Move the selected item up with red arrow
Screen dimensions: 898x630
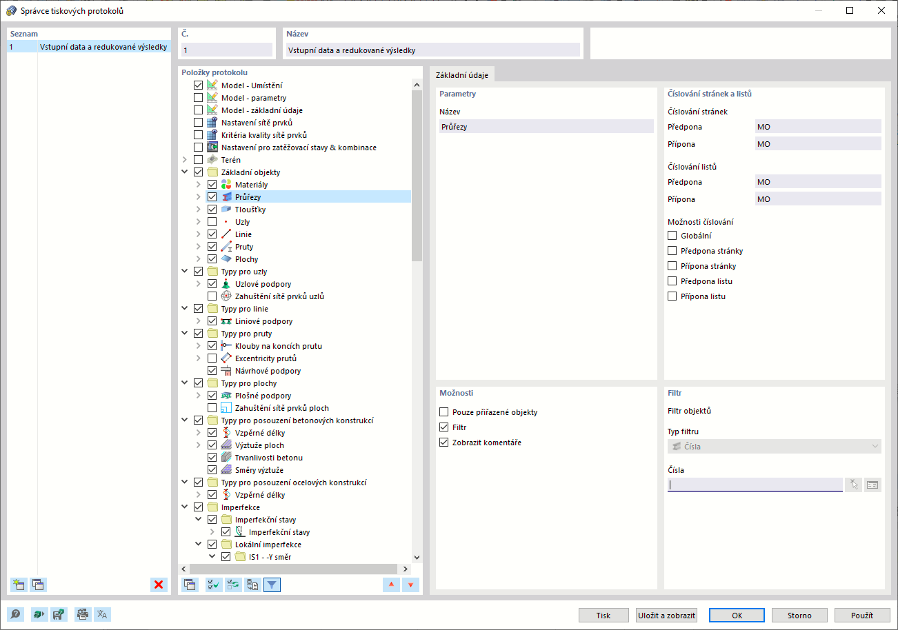coord(392,585)
